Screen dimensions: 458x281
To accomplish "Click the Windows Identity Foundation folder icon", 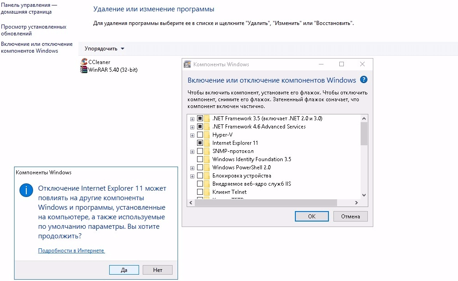I will 207,159.
